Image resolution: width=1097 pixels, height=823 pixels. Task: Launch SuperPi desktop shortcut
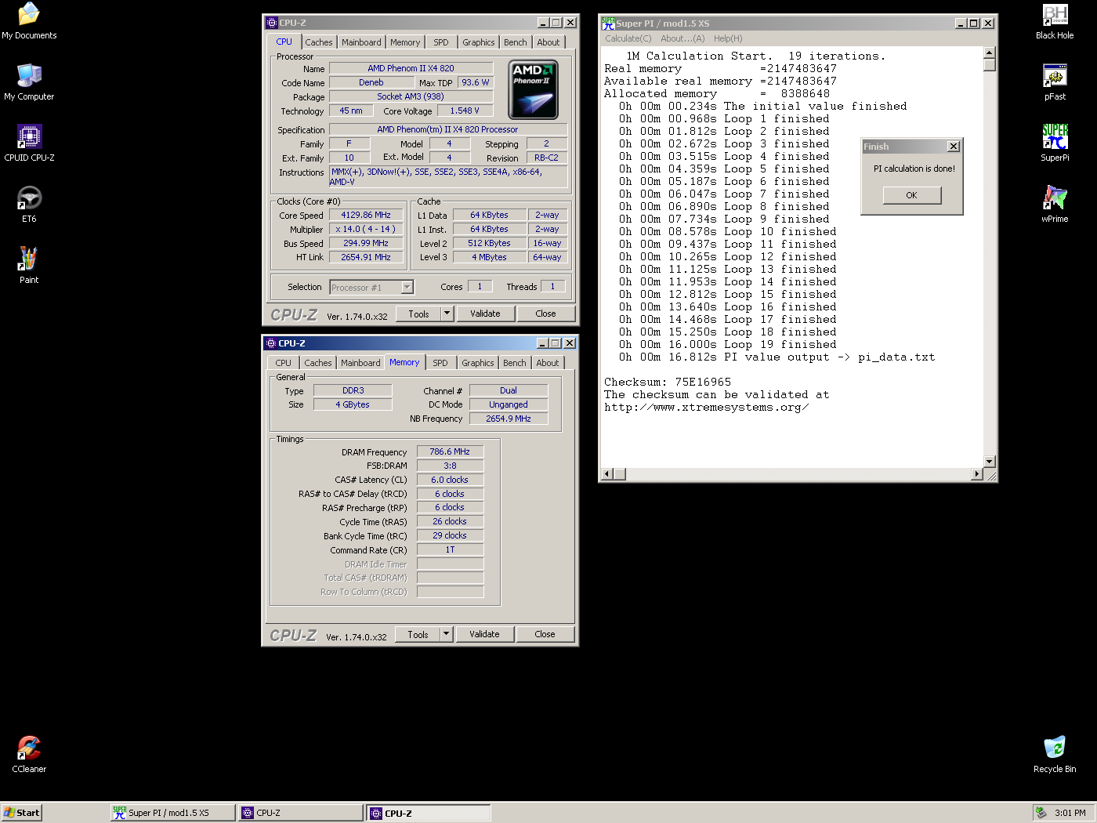pos(1055,143)
